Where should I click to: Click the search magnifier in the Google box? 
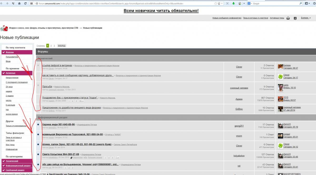(301, 3)
